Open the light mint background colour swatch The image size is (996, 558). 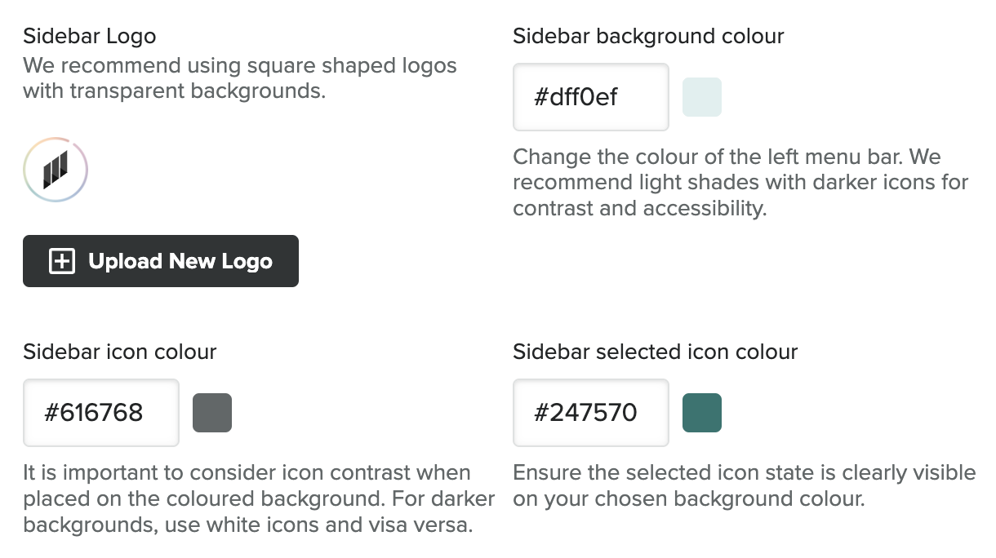pos(701,97)
